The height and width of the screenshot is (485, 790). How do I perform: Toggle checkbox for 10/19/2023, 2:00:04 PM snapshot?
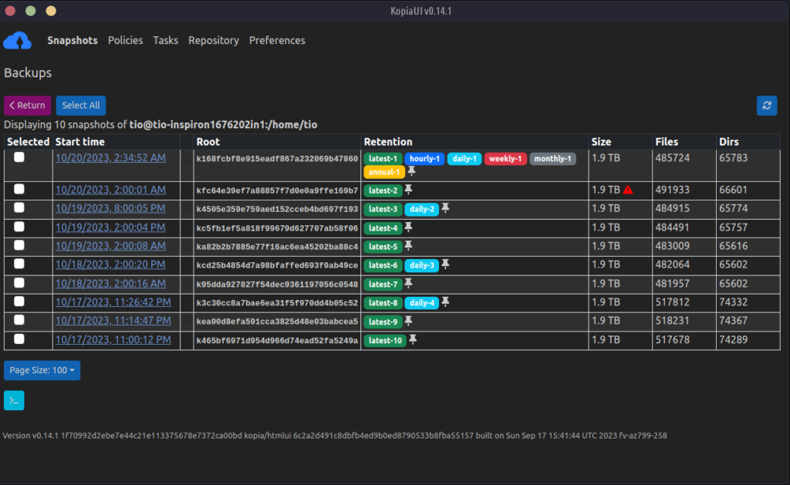(x=19, y=227)
